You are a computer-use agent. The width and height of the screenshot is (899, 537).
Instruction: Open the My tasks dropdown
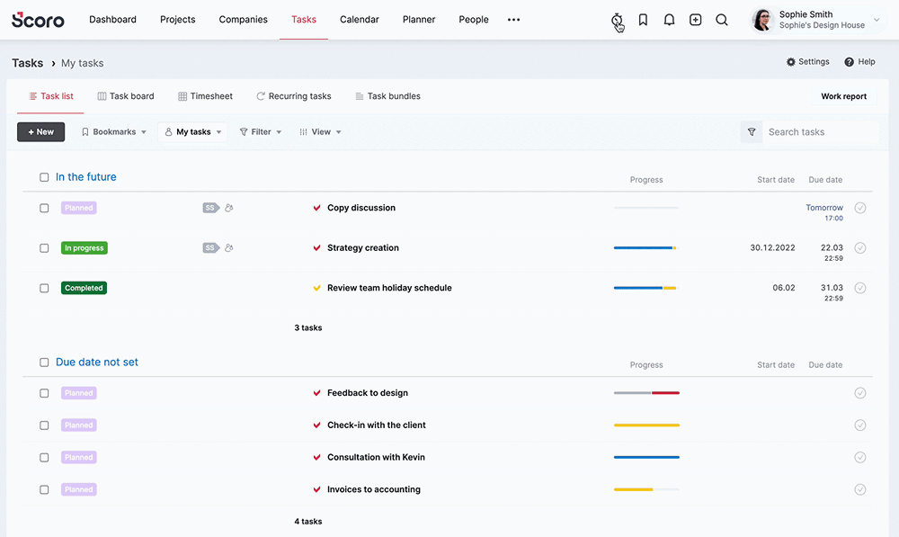(192, 132)
